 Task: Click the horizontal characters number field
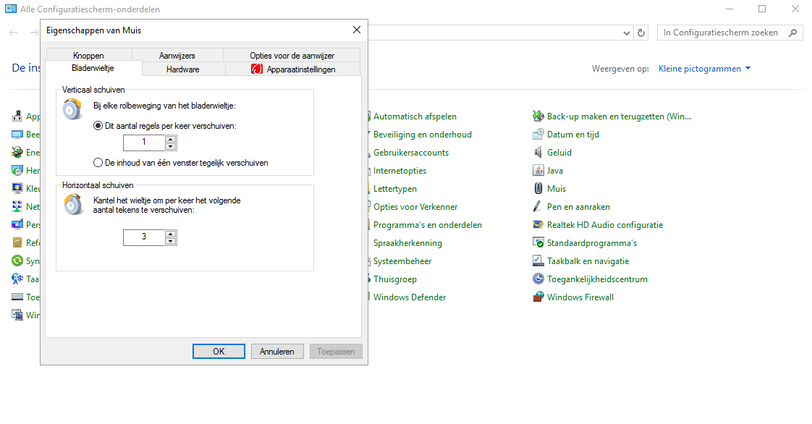pos(144,237)
